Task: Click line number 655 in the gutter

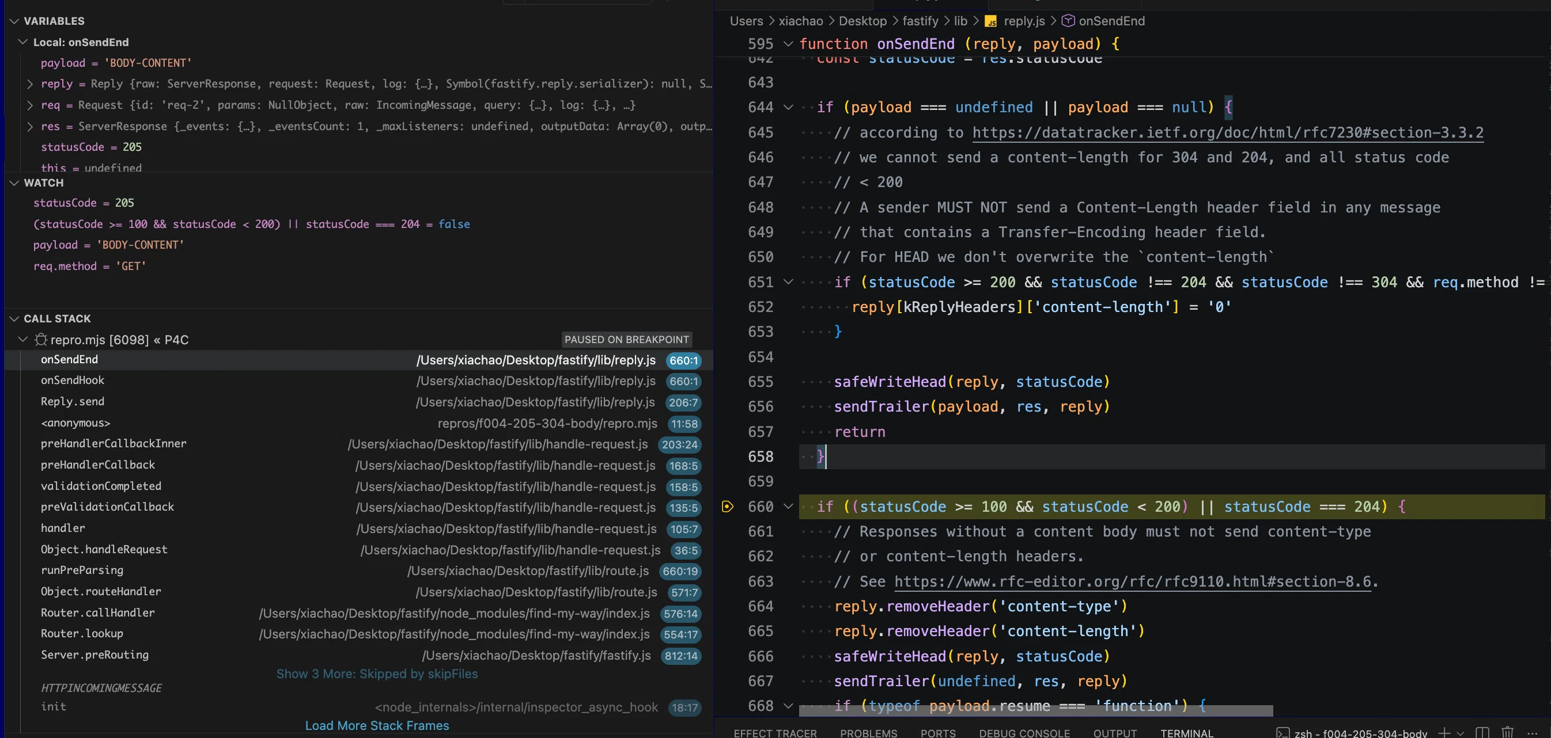Action: point(761,382)
